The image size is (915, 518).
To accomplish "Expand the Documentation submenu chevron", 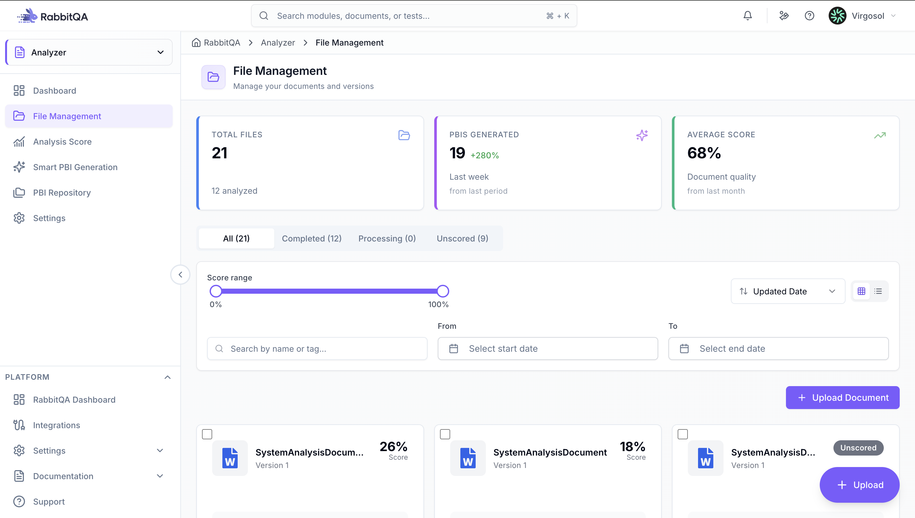I will click(160, 476).
